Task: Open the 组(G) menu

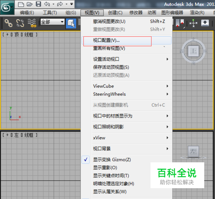Action: pyautogui.click(x=71, y=13)
